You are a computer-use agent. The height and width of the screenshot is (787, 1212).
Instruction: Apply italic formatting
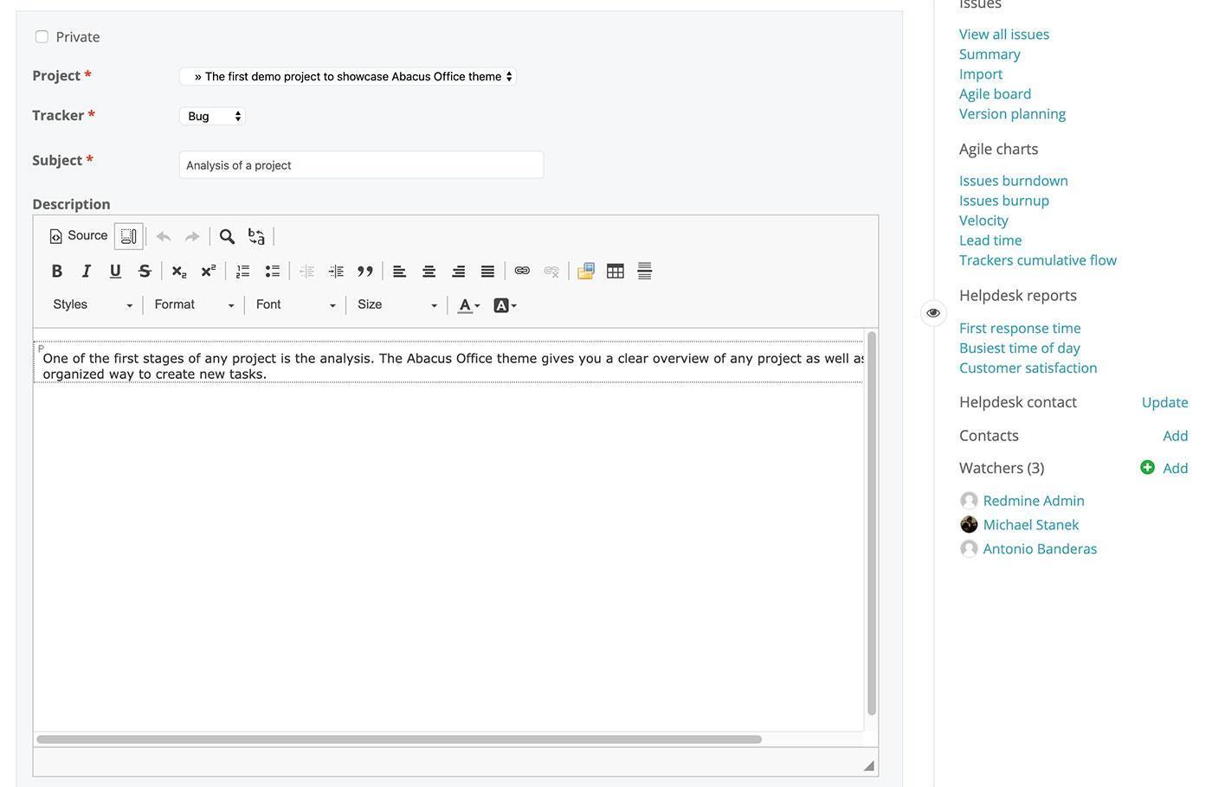coord(86,272)
